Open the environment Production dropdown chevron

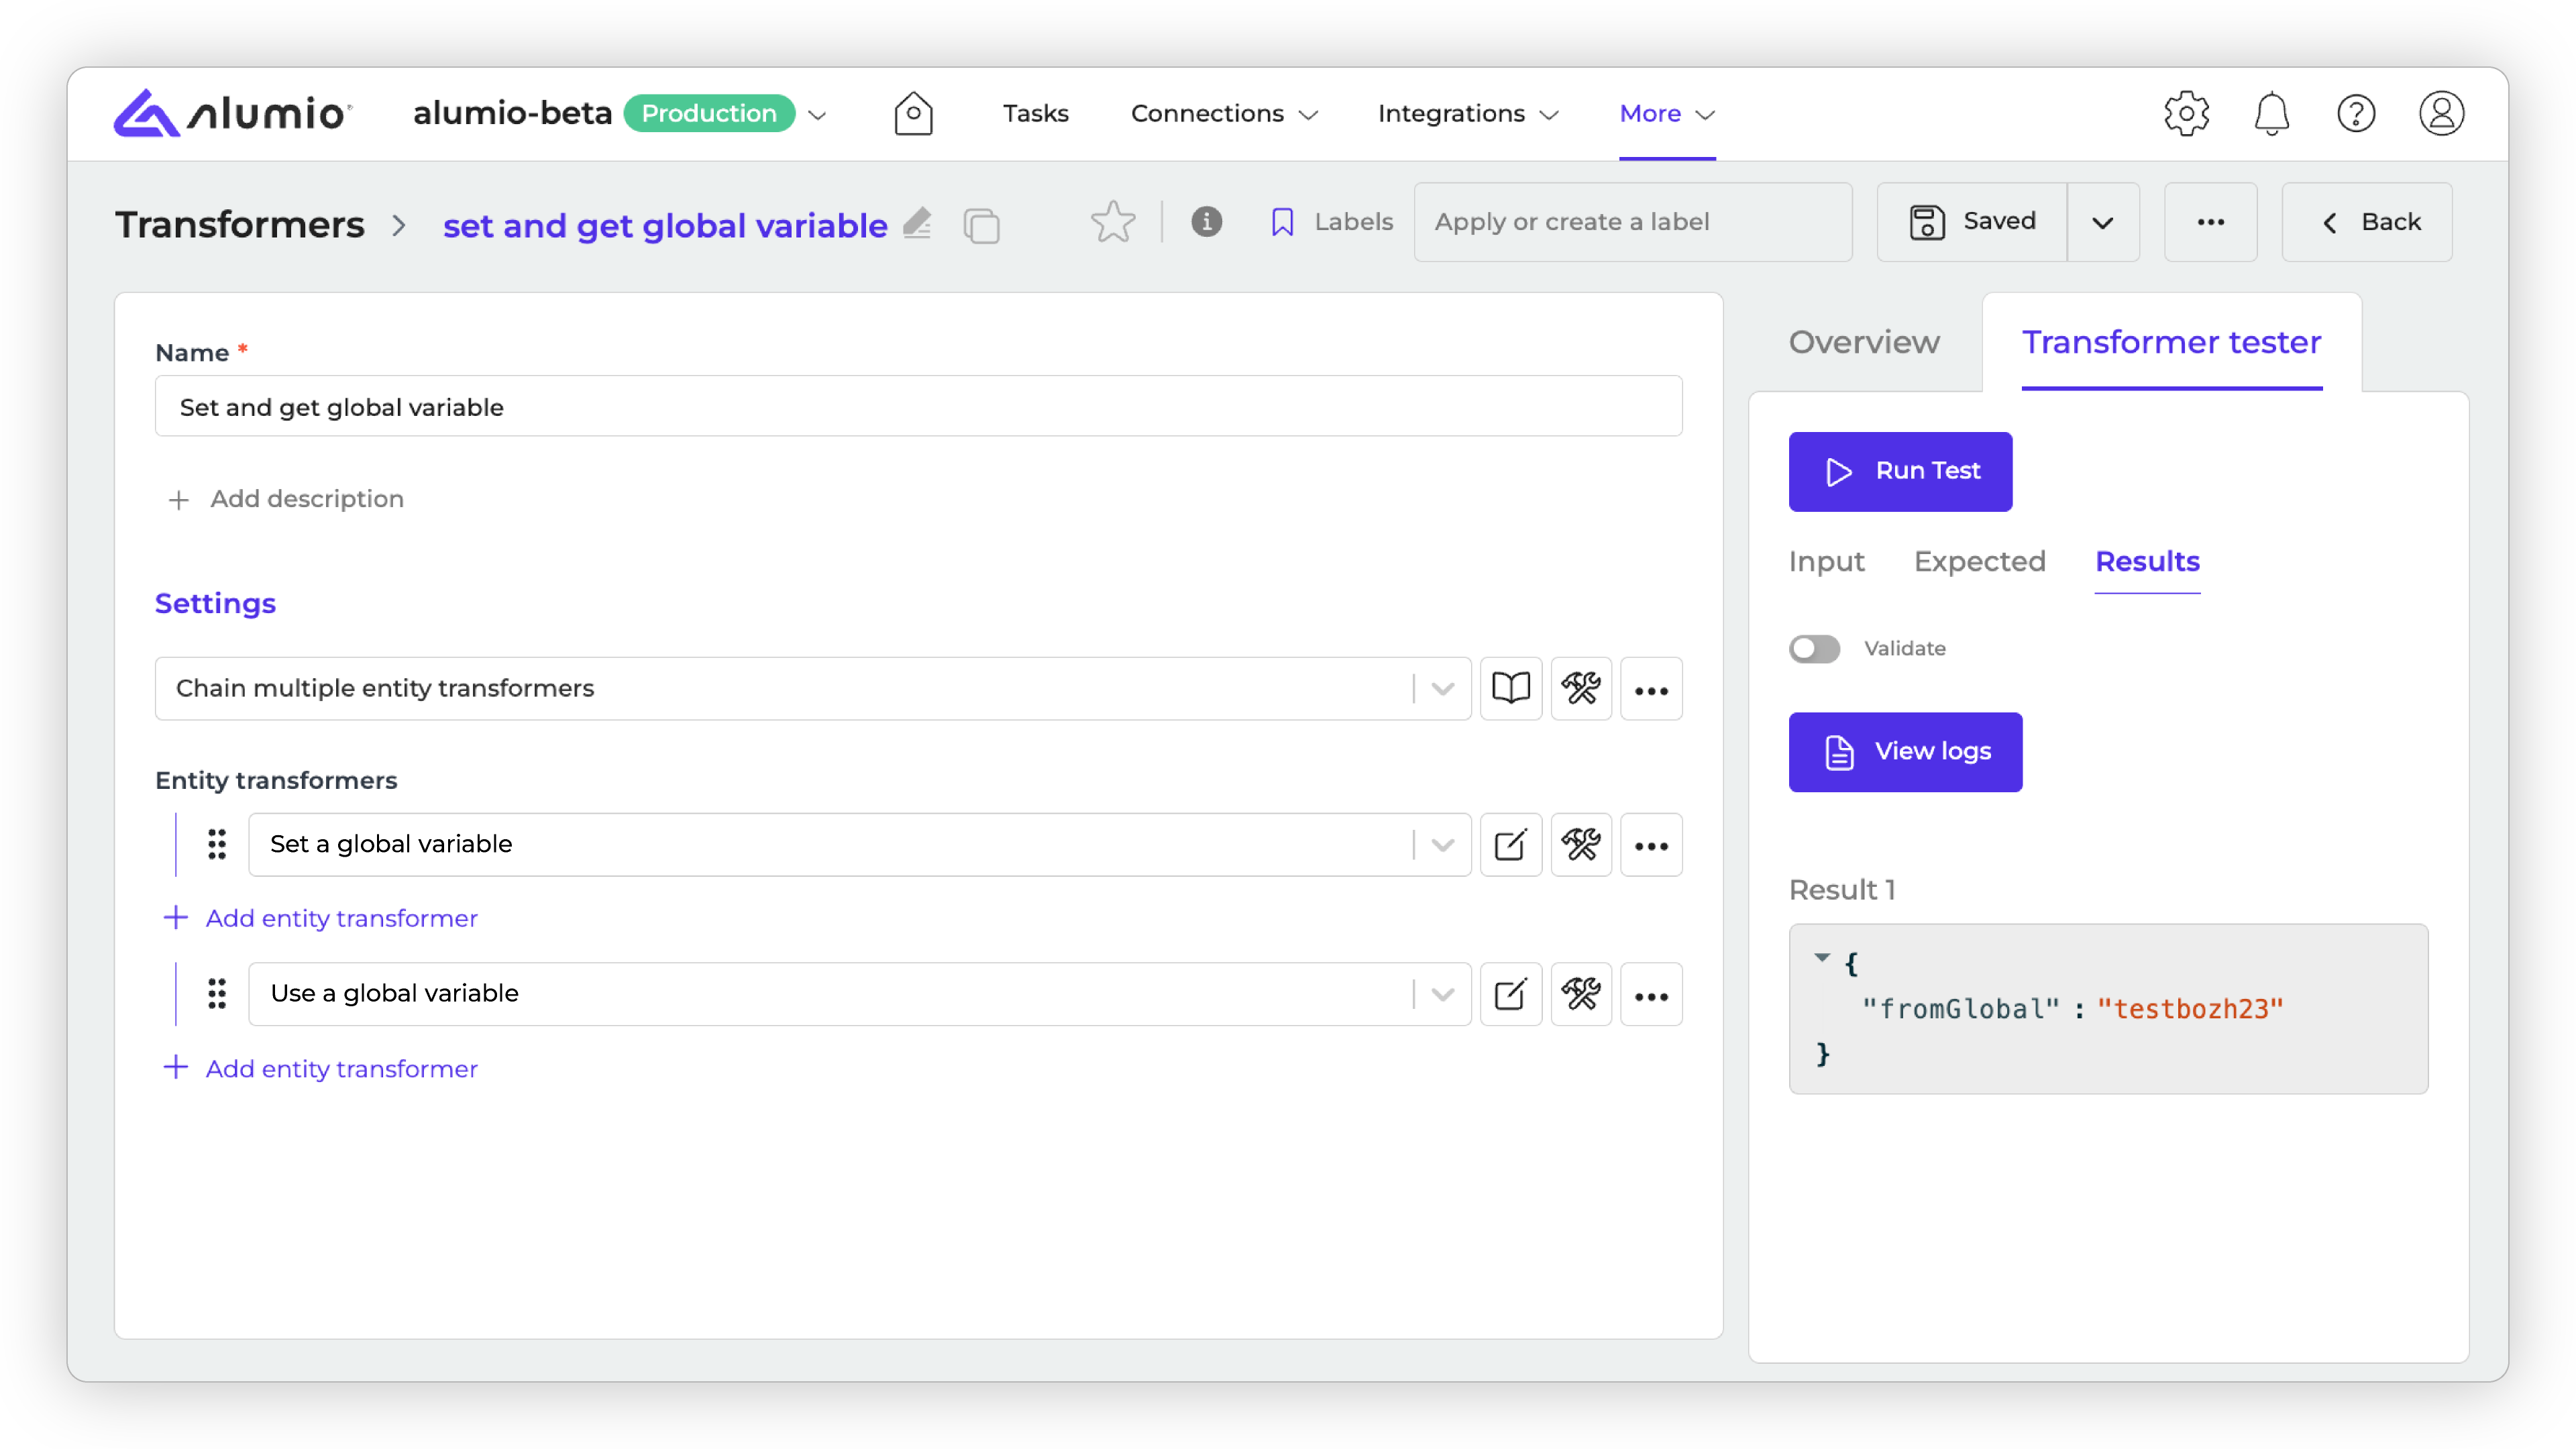coord(817,114)
